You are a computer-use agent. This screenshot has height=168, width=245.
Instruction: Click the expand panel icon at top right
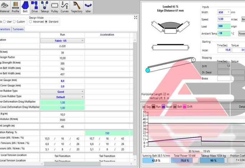135,18
